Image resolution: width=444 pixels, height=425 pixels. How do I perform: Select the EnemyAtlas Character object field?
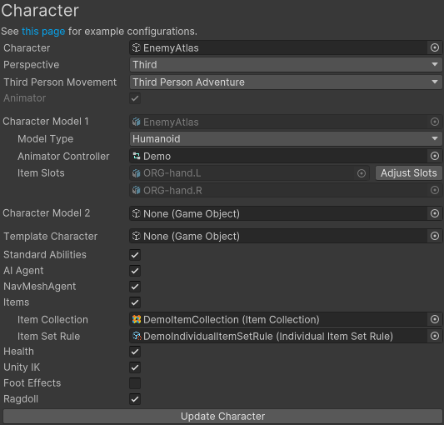pyautogui.click(x=278, y=47)
